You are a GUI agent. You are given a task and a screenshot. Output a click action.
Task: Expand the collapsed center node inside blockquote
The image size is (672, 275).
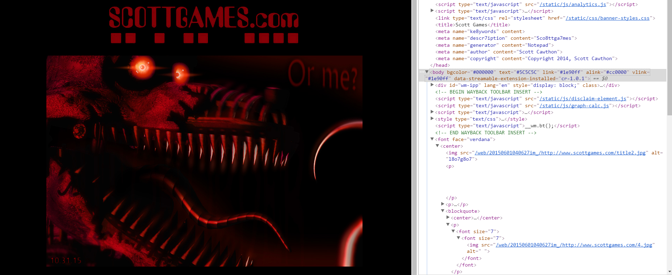[x=448, y=218]
